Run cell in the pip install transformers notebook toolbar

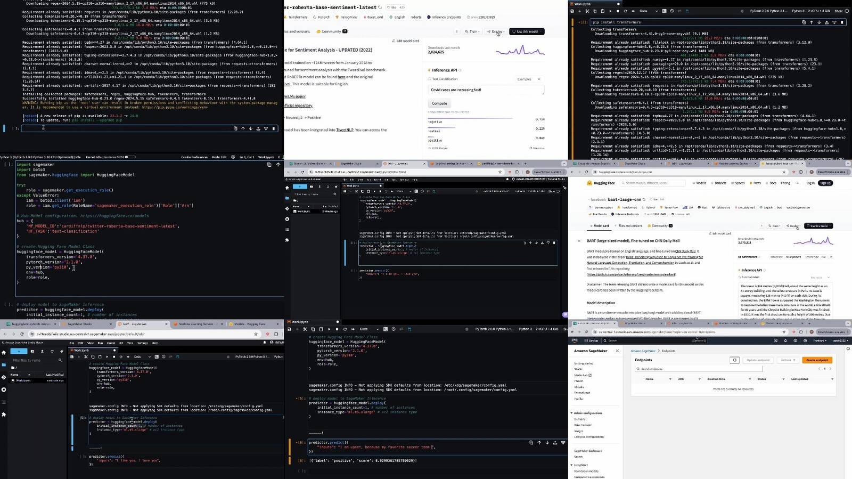tap(610, 11)
